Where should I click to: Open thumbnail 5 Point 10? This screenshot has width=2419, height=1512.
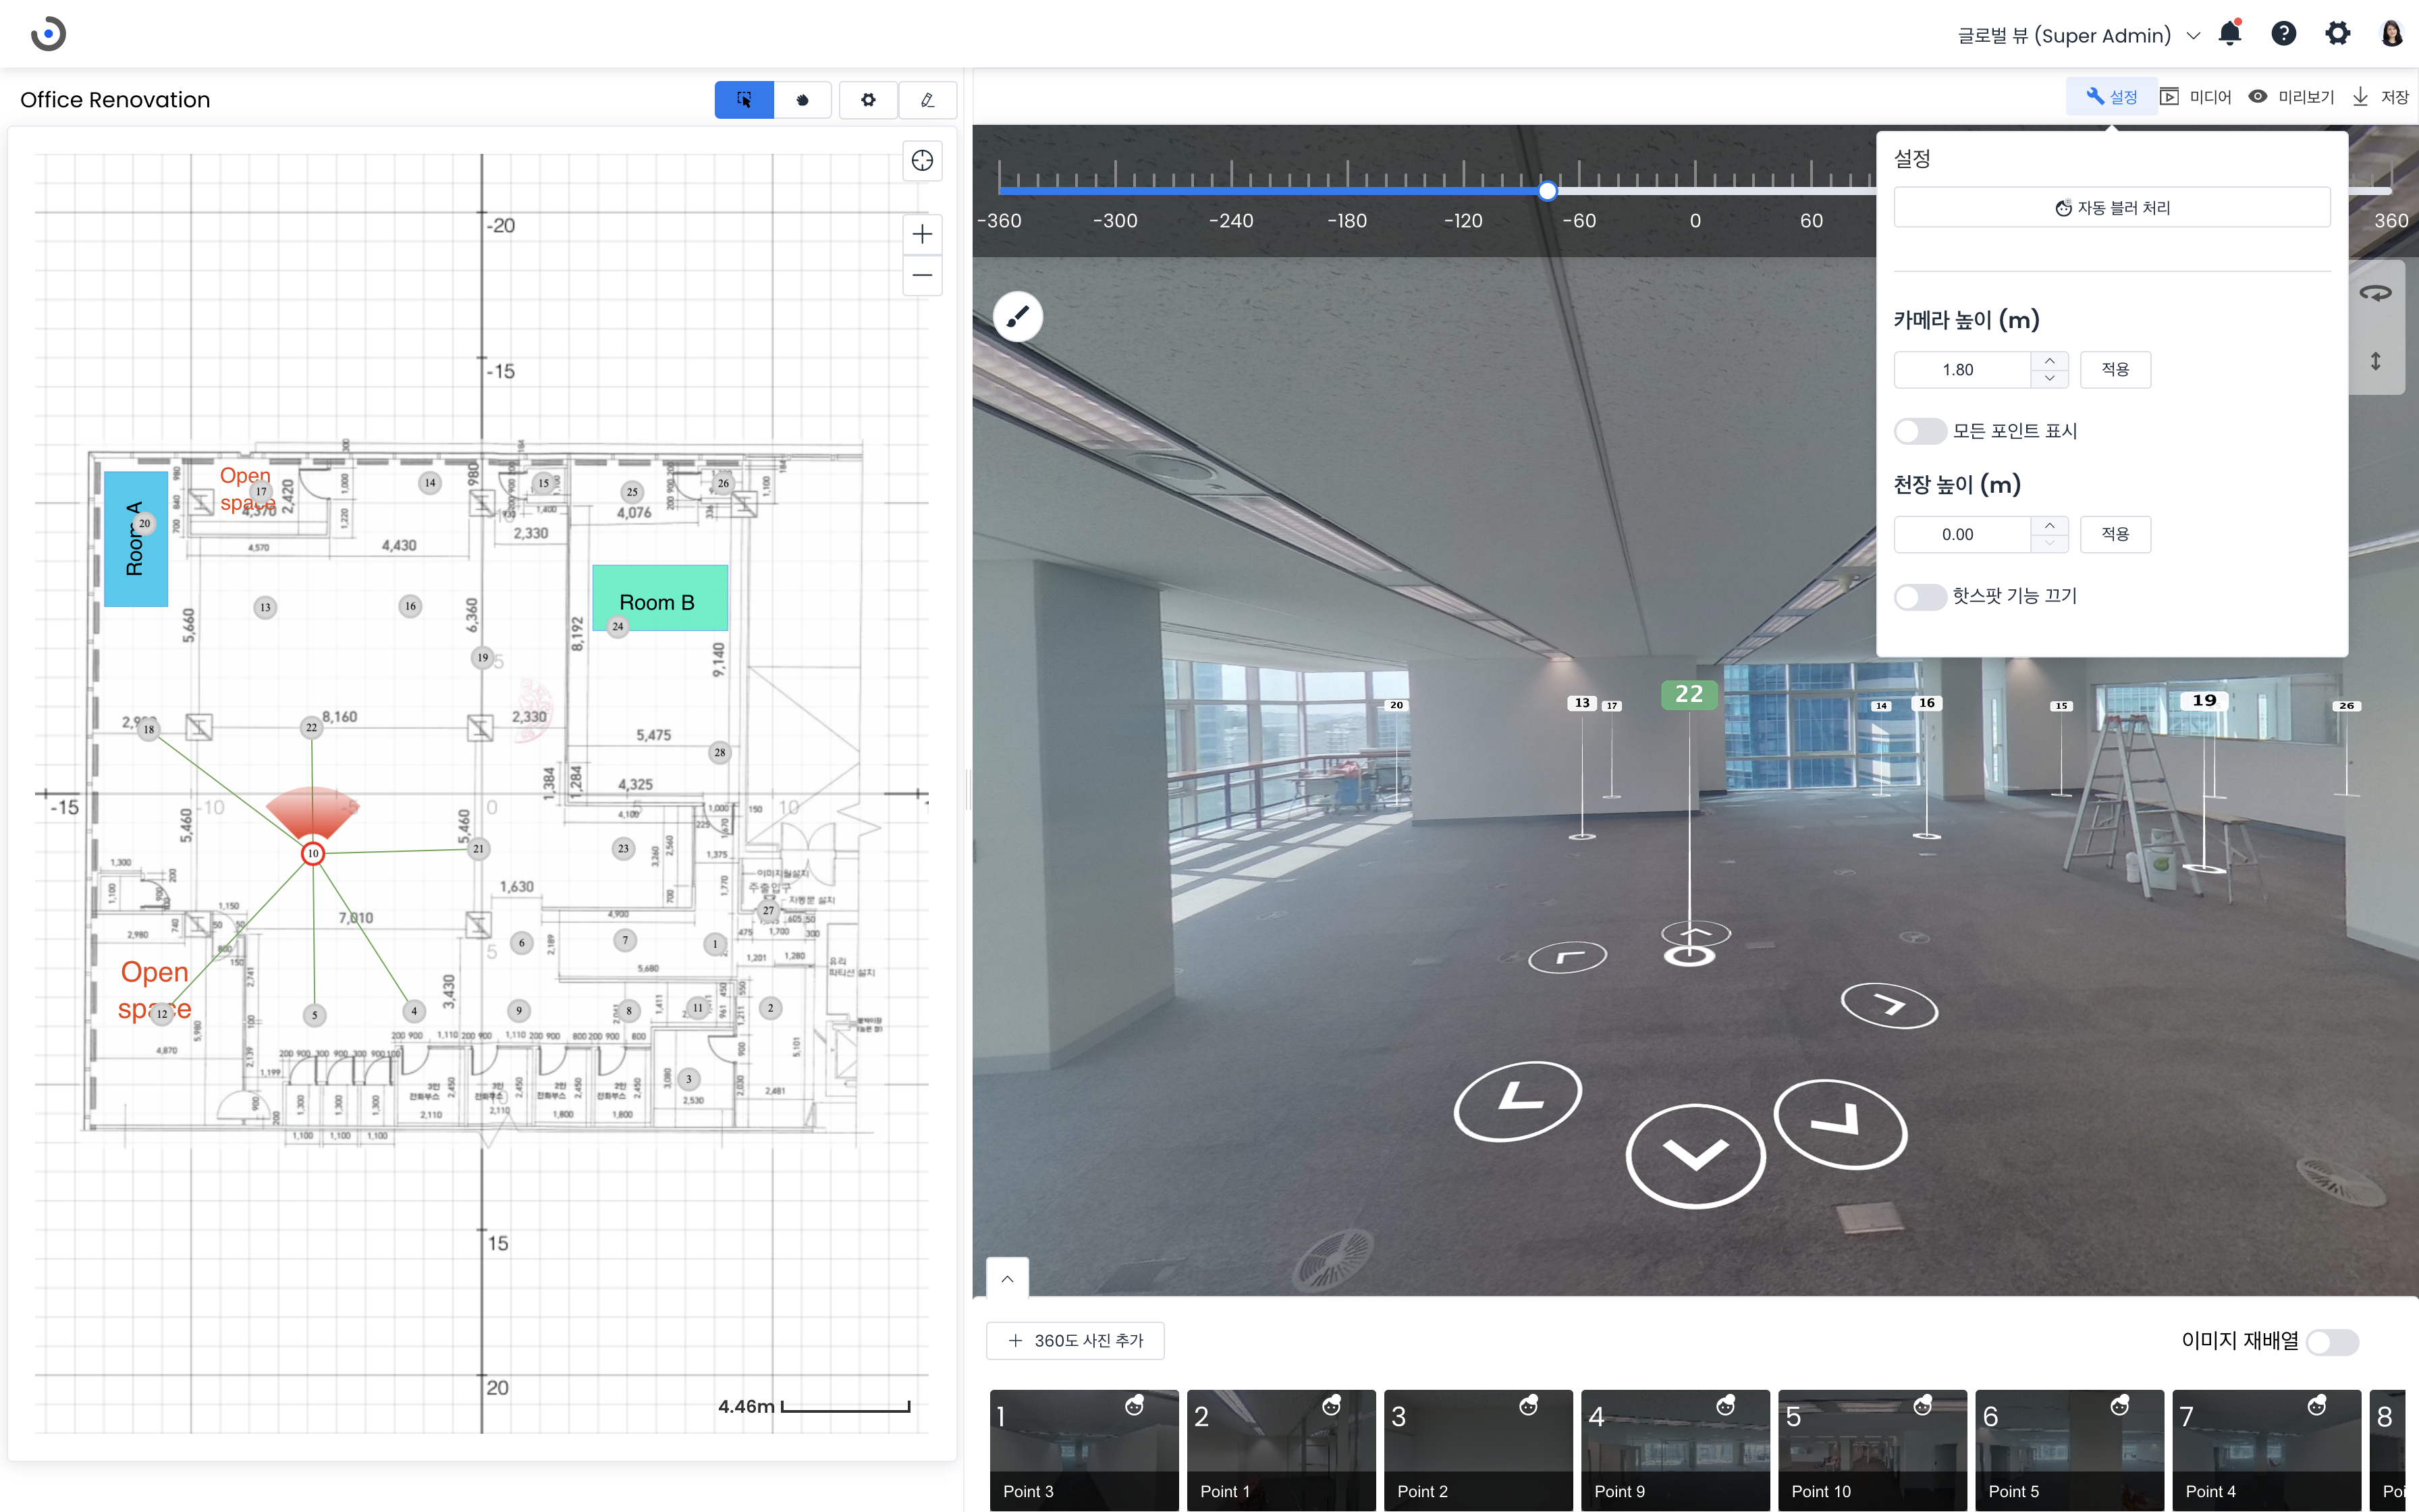pos(1872,1450)
